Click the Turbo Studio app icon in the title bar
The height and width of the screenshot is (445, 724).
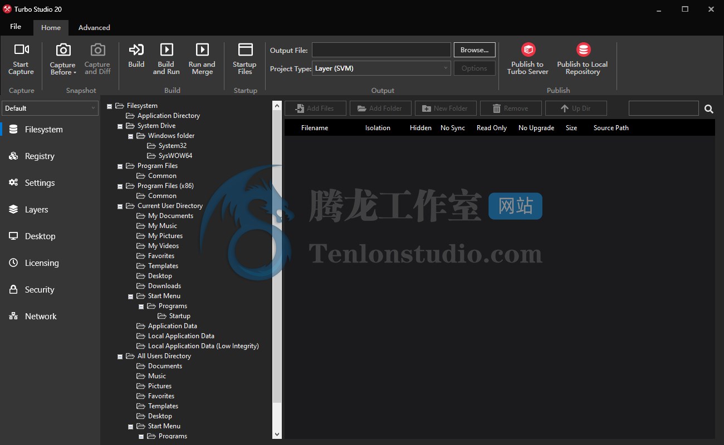coord(7,9)
